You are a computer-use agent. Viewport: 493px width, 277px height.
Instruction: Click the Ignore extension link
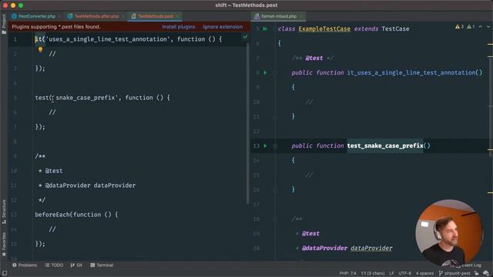tap(223, 27)
